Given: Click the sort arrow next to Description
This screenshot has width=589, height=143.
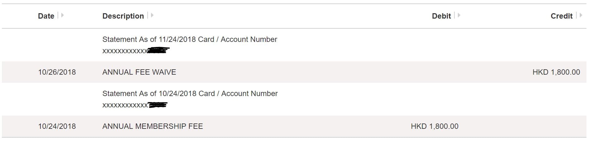Looking at the screenshot, I should [152, 15].
